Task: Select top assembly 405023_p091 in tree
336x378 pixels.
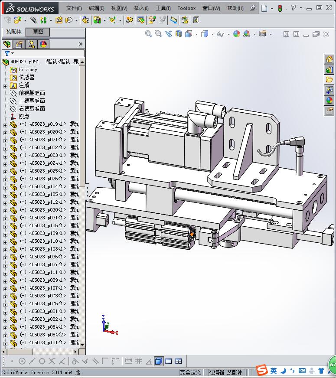Action: click(x=25, y=62)
